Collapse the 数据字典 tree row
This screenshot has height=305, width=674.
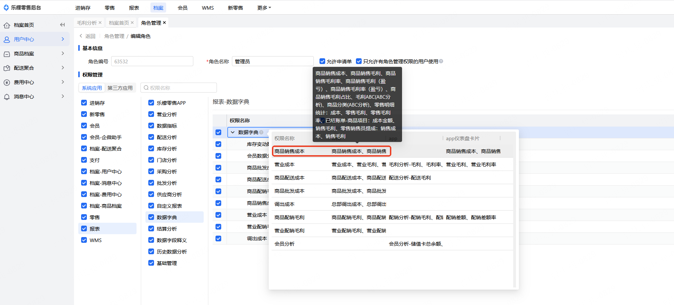(x=233, y=132)
